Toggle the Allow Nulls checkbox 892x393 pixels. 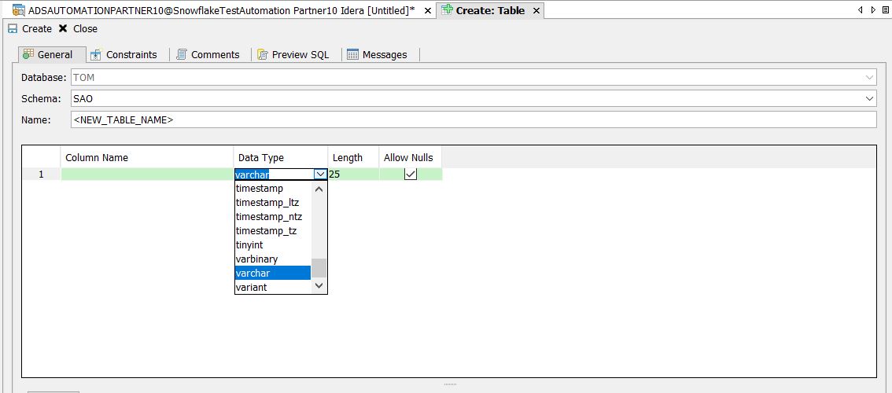(x=410, y=174)
